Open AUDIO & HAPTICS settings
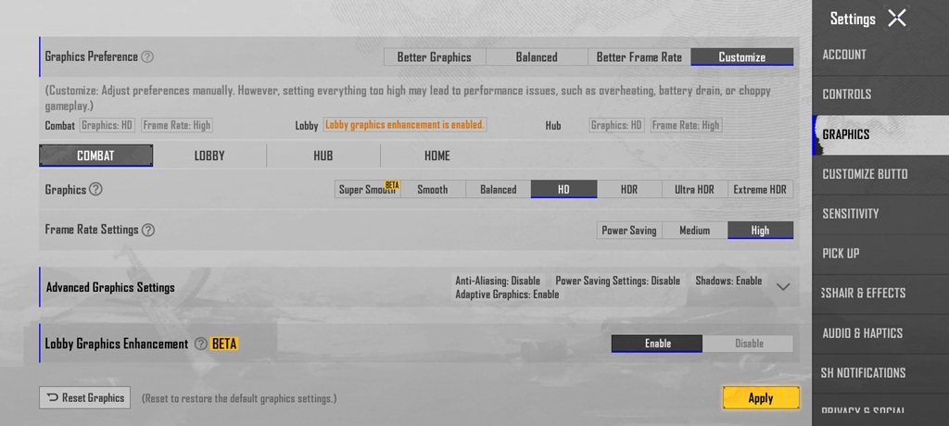Screen dimensions: 949x426 pos(862,333)
